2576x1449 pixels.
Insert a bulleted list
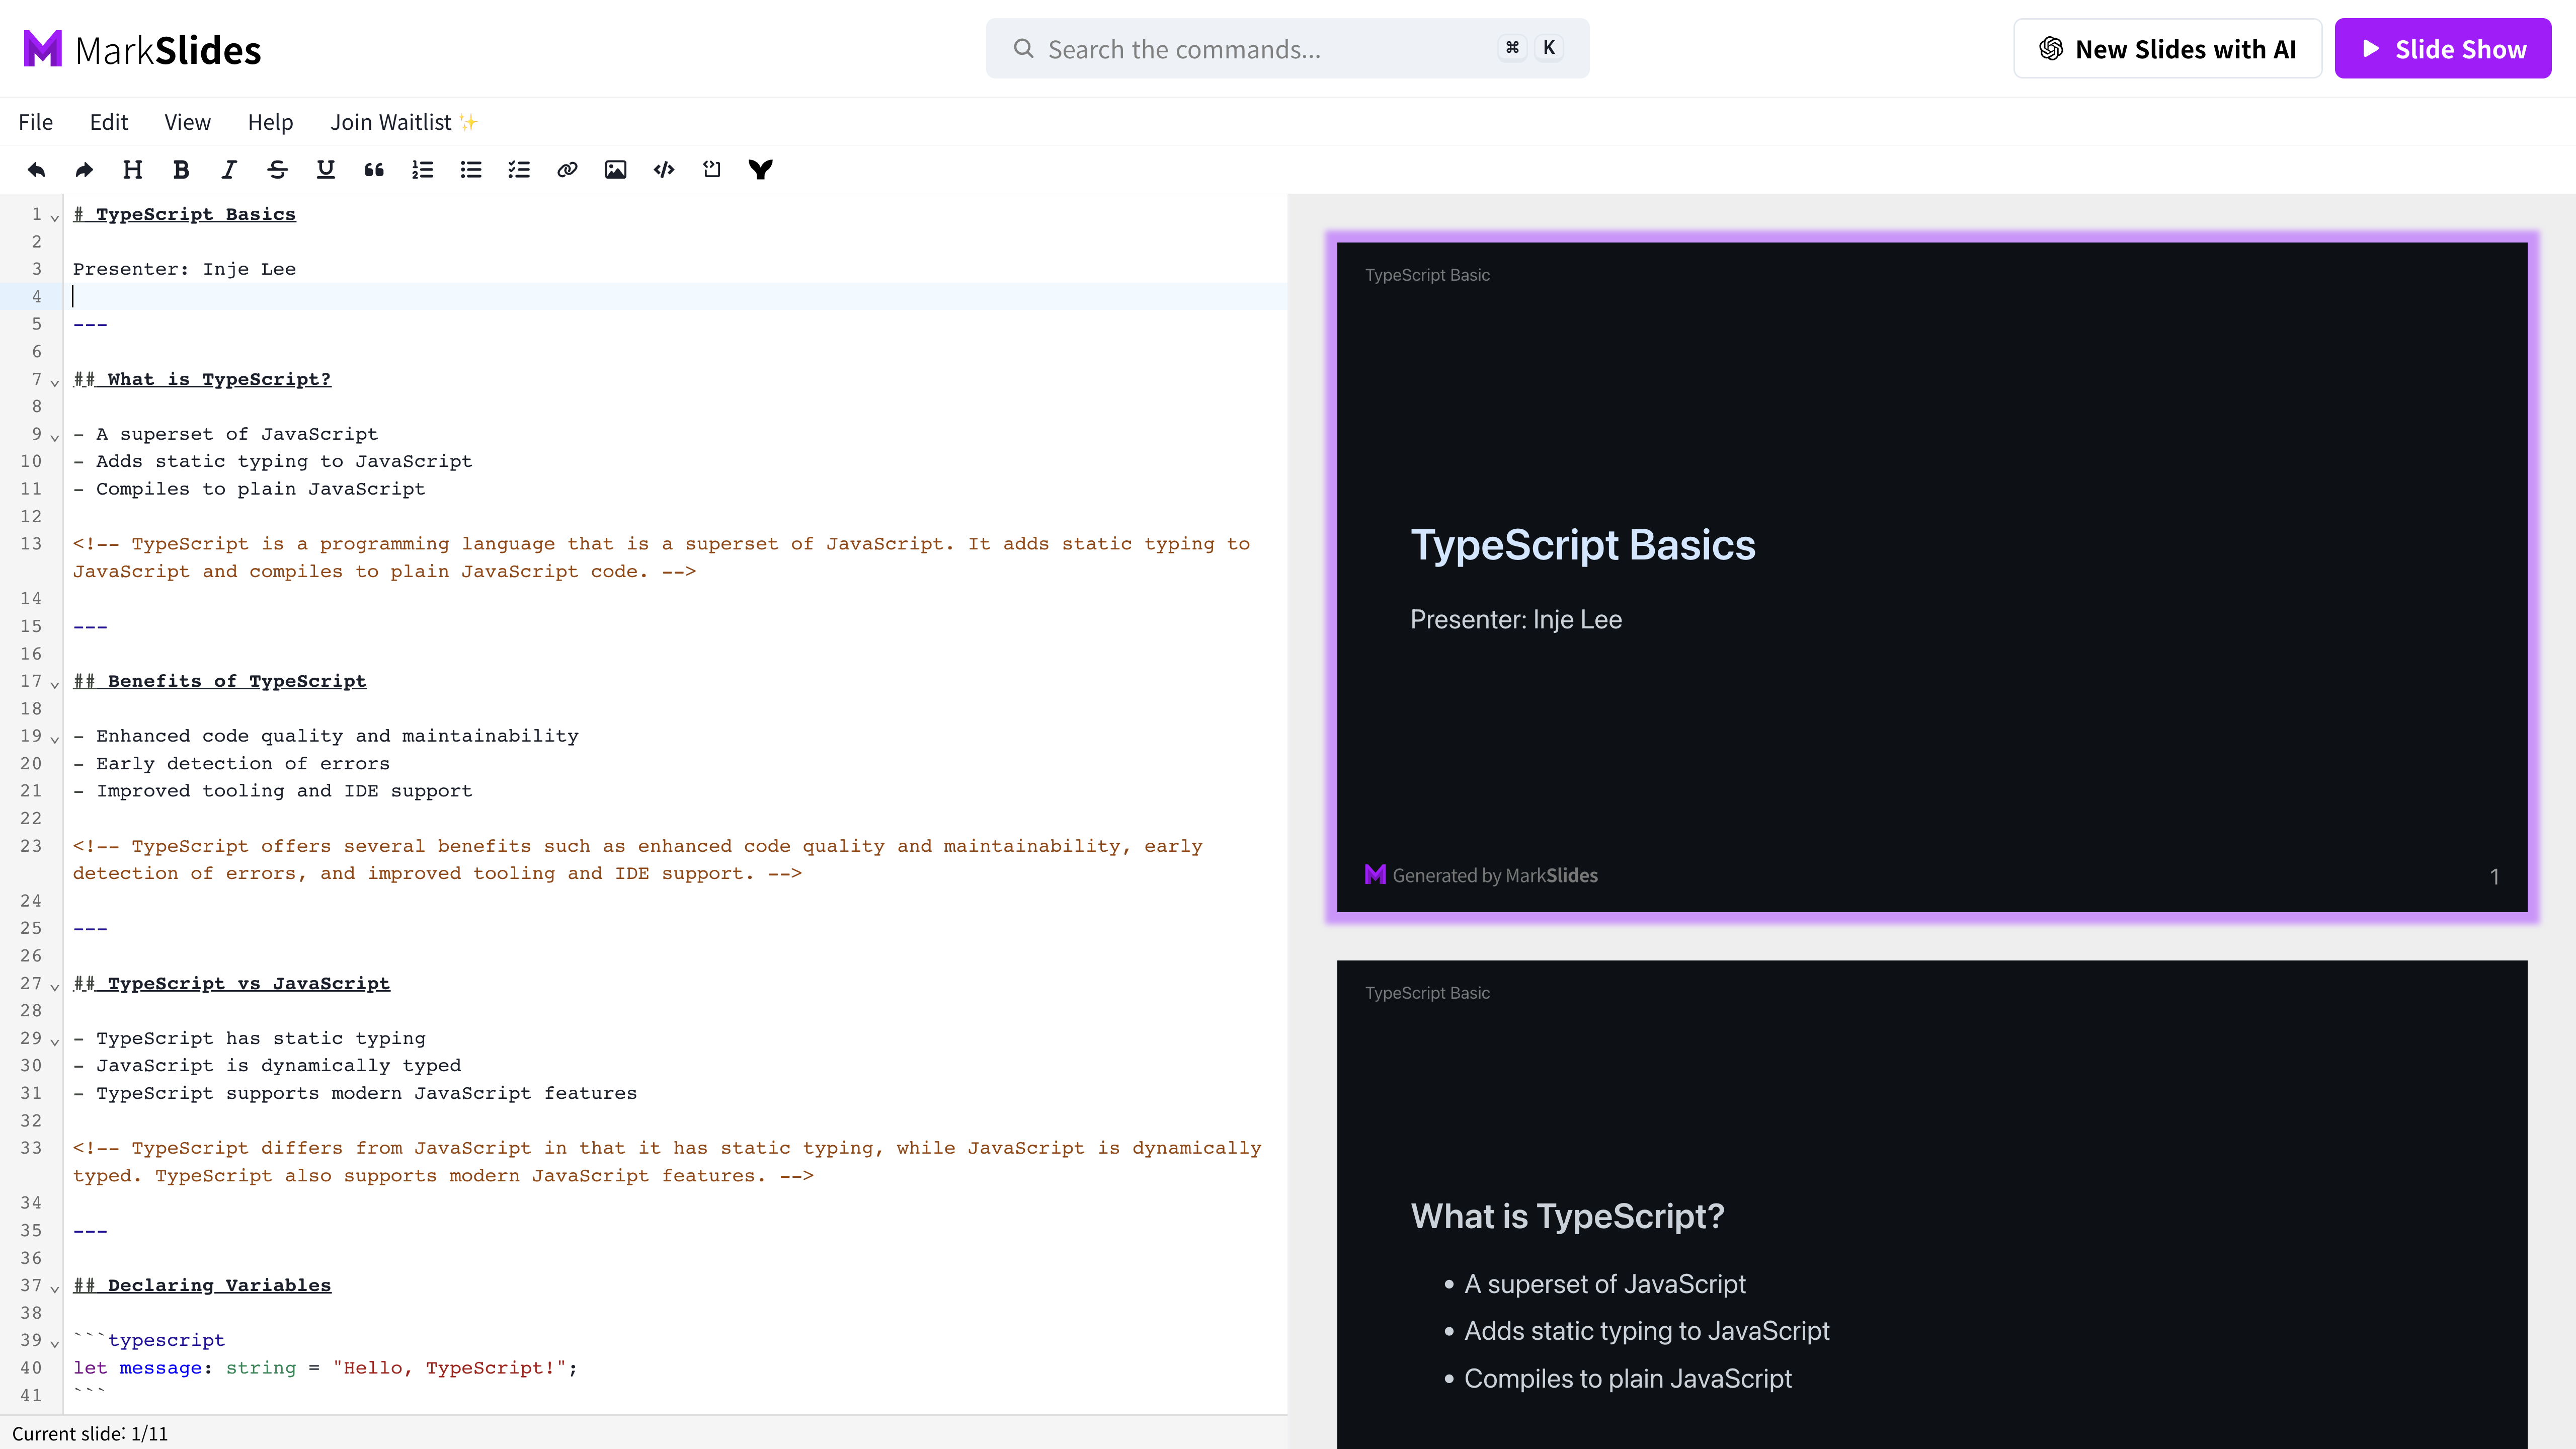pos(471,170)
